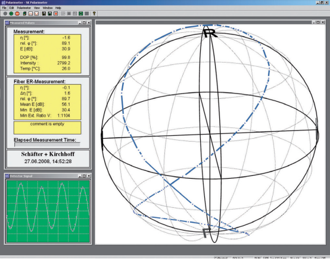Open the Edit menu
This screenshot has height=259, width=330.
click(x=11, y=8)
